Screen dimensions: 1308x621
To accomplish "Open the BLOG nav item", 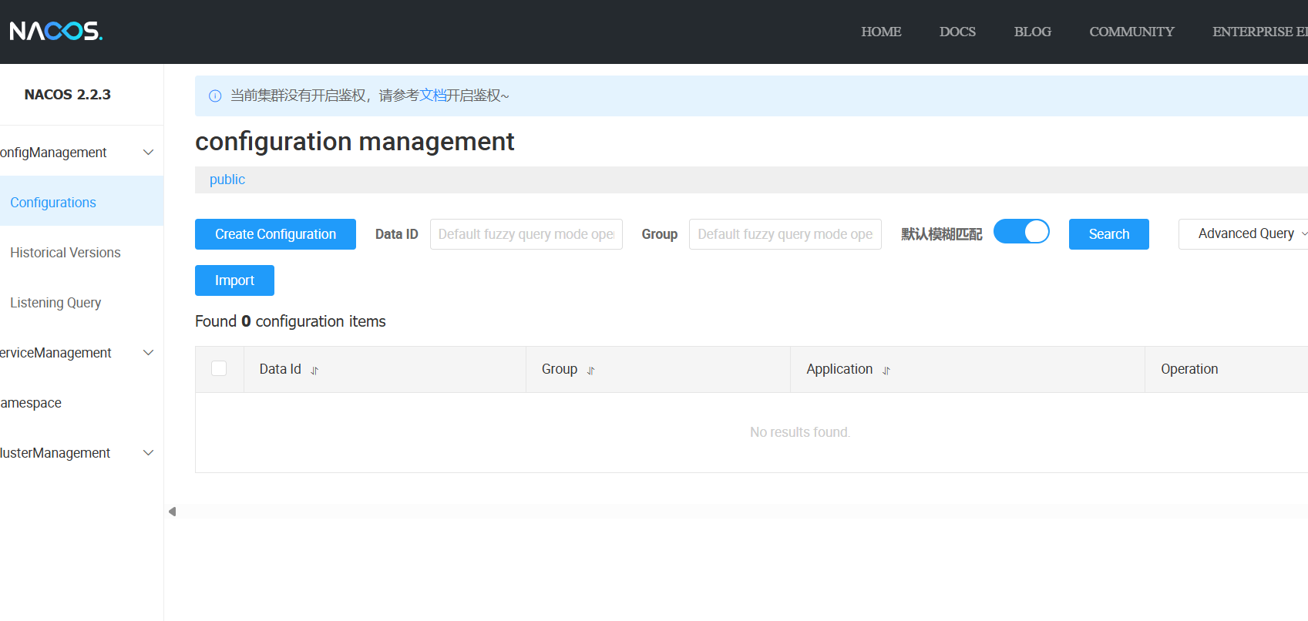I will [1032, 32].
